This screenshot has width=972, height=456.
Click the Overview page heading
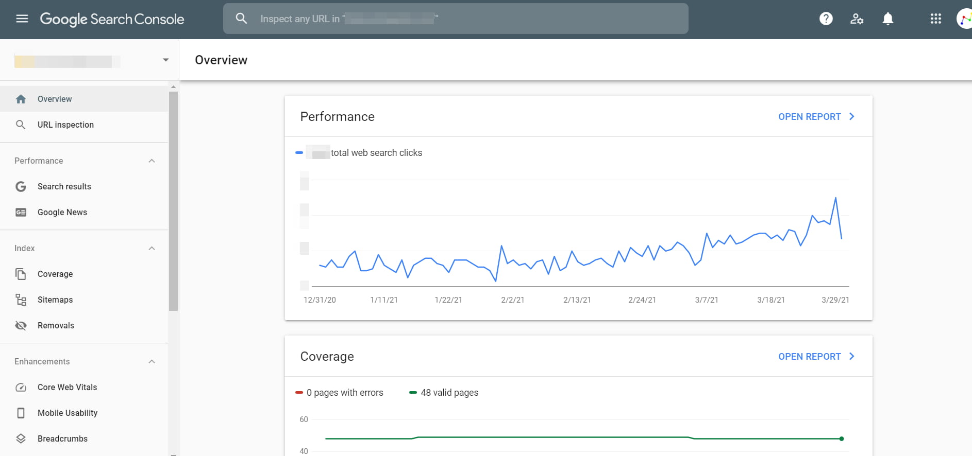click(x=221, y=60)
